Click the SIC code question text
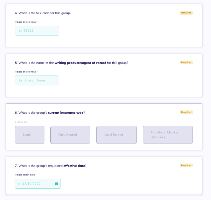Screen dimensions: 211x200 pos(43,13)
